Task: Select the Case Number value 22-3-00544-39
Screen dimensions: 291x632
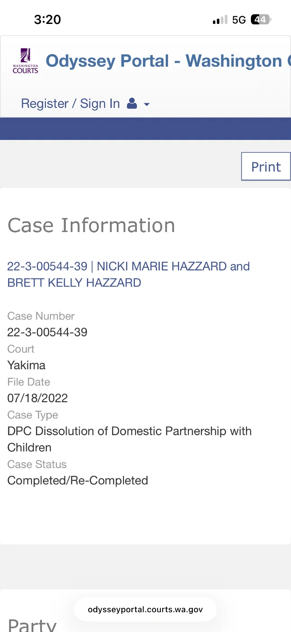Action: pos(47,332)
